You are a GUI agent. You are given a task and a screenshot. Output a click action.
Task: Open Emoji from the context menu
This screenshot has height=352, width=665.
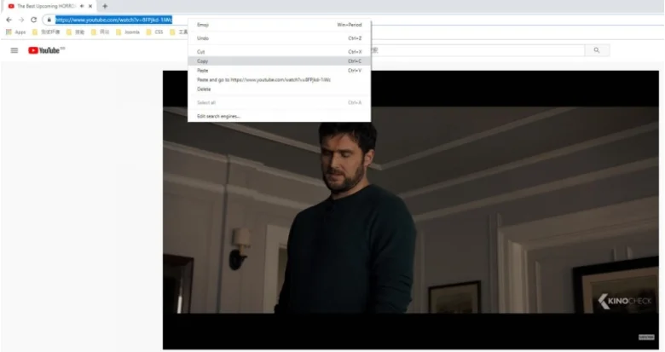pos(203,25)
